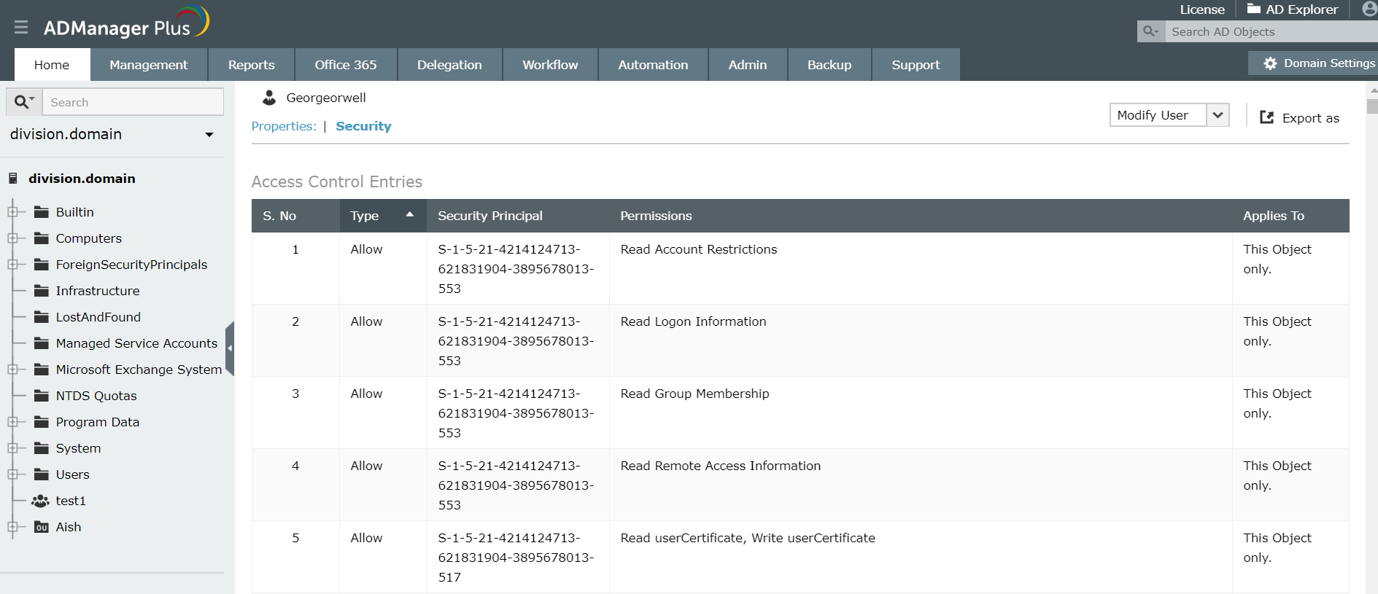
Task: Click the S. No column header
Action: (x=295, y=216)
